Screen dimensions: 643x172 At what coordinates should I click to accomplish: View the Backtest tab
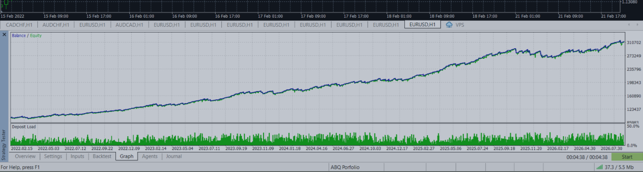[x=102, y=156]
